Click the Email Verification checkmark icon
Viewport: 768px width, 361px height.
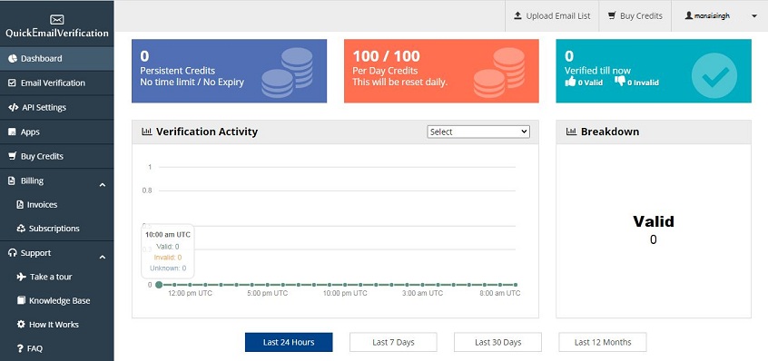pyautogui.click(x=12, y=83)
